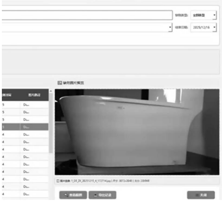Click the scroll-up arrow above the table scrollbar
The width and height of the screenshot is (222, 209).
coord(51,91)
